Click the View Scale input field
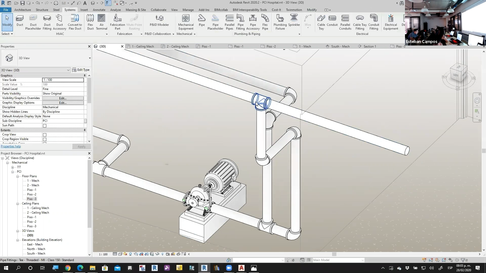 63,80
